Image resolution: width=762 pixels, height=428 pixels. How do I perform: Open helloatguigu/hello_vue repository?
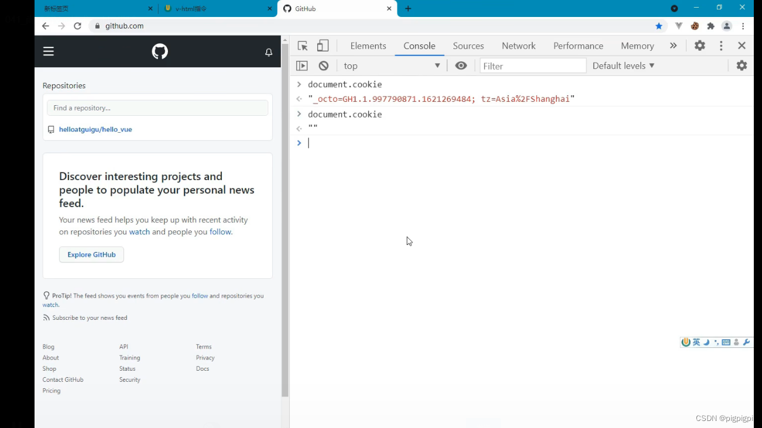tap(95, 130)
